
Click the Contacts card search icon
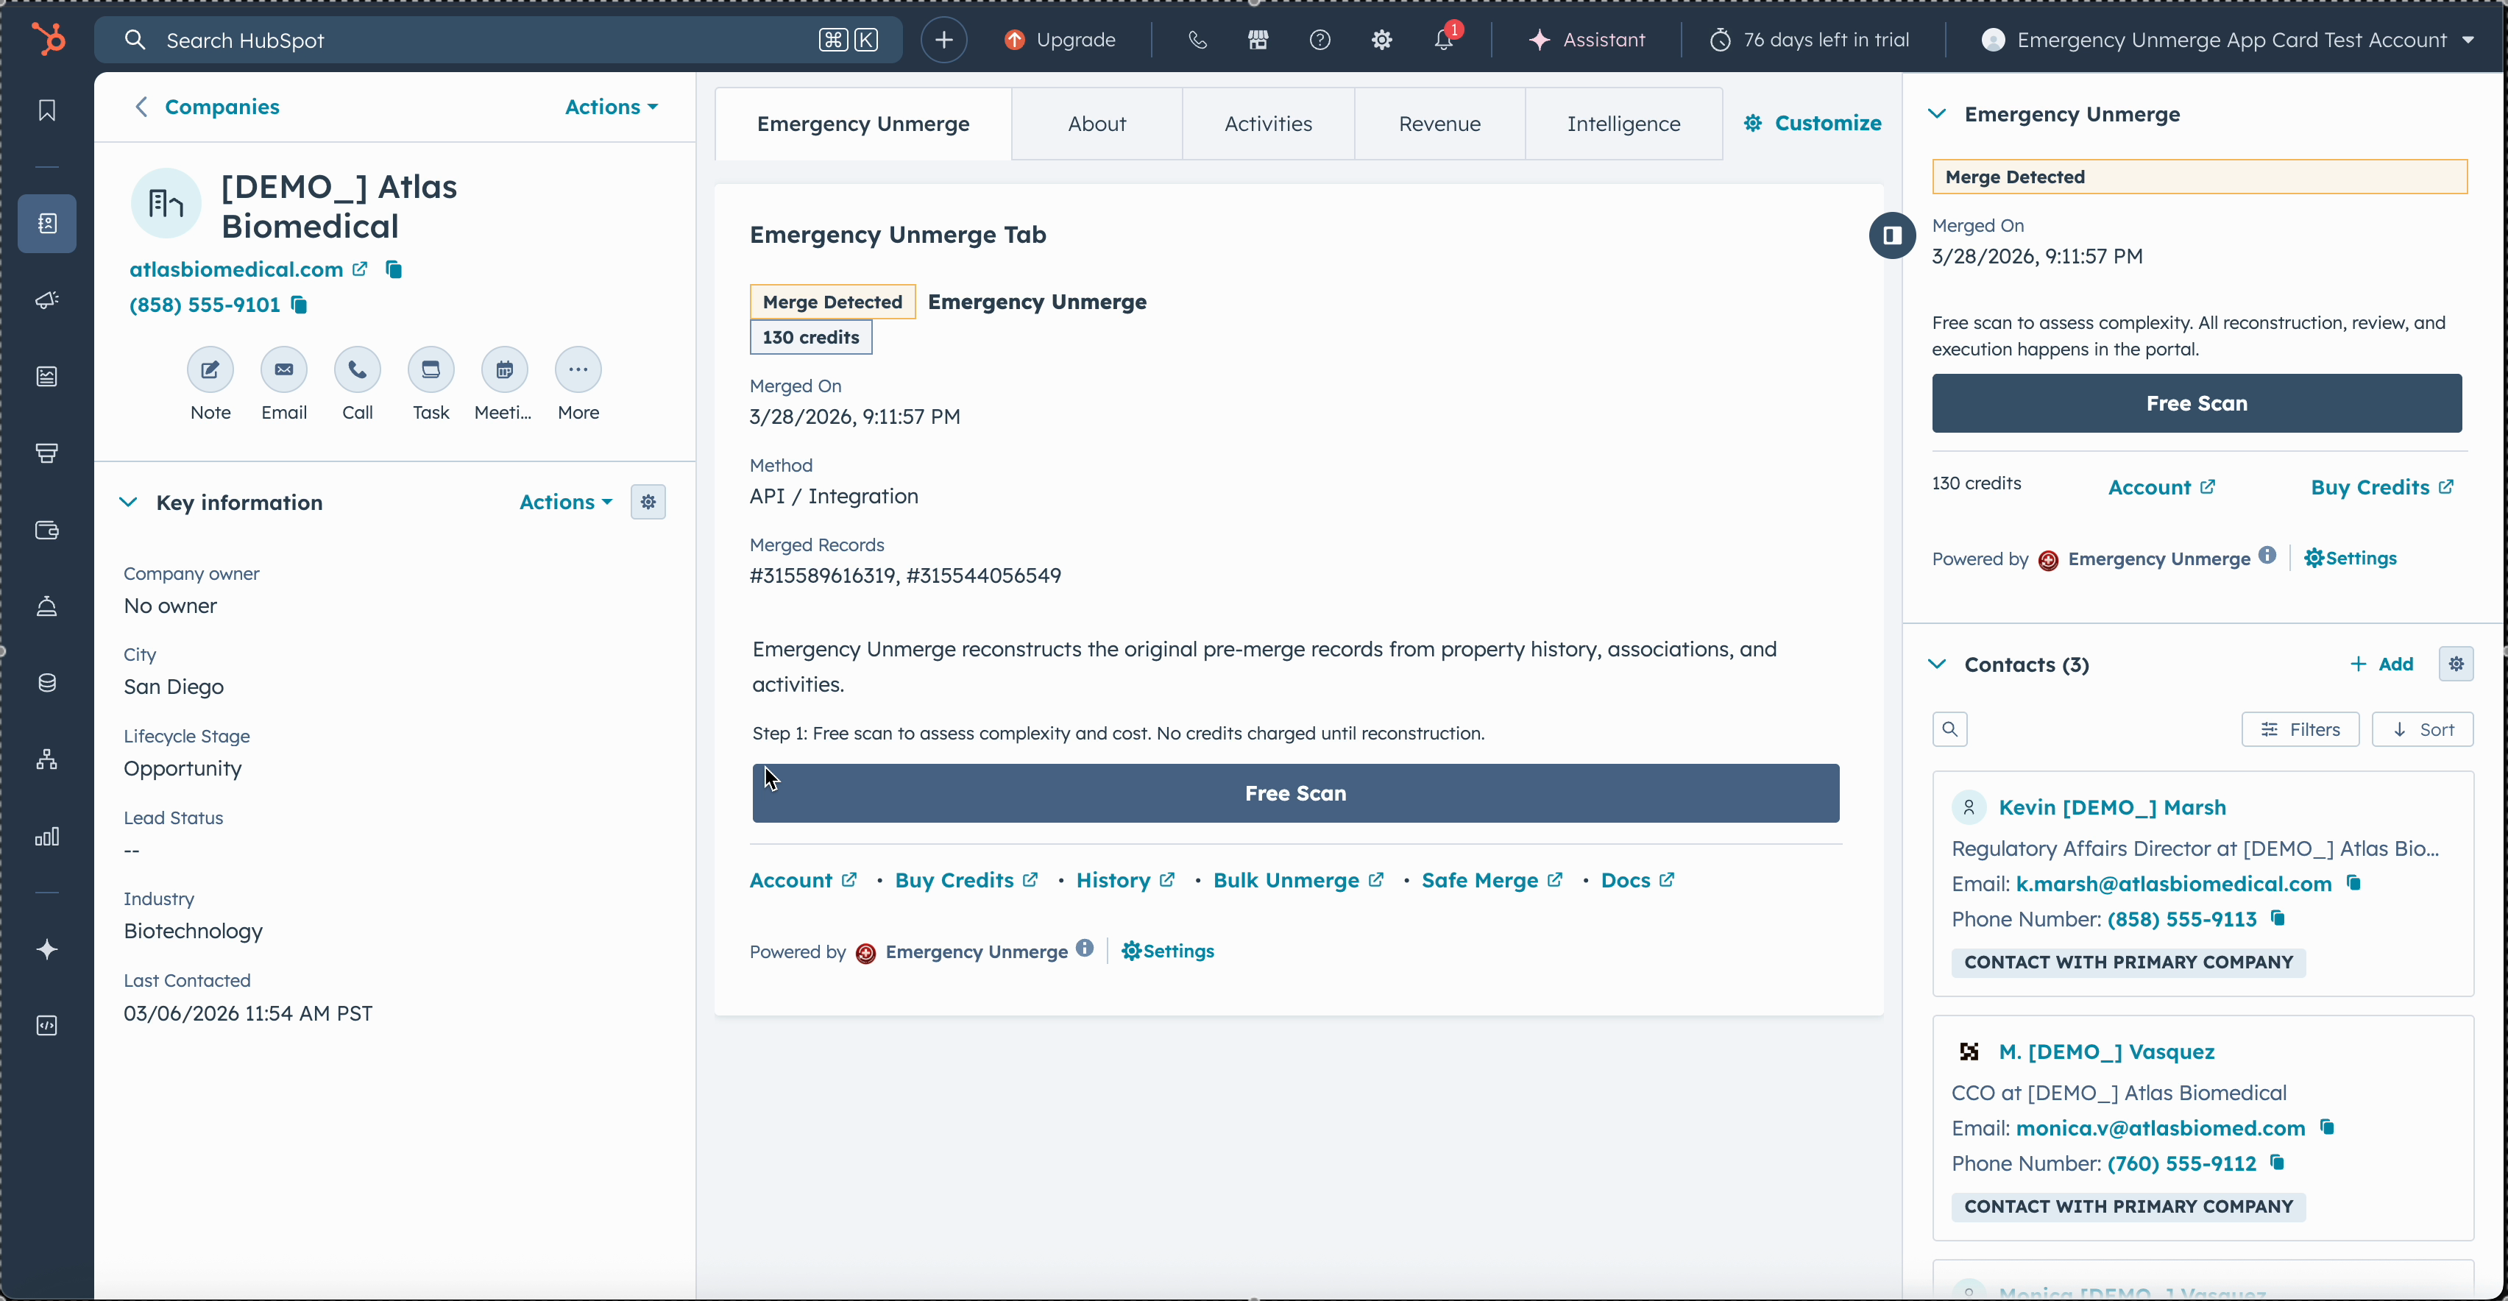1949,729
